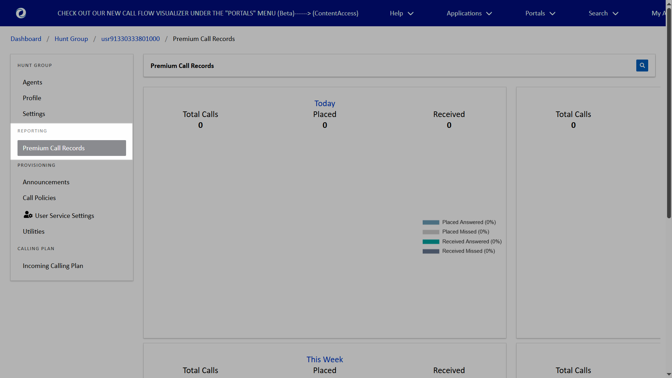The height and width of the screenshot is (378, 672).
Task: Go to Call Policies page
Action: pyautogui.click(x=39, y=198)
